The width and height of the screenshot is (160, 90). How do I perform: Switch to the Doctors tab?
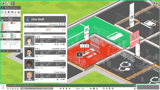[27, 27]
